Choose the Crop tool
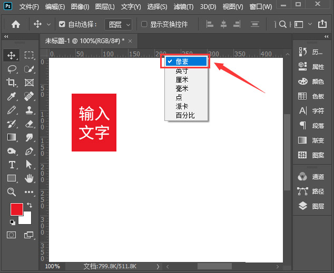Image resolution: width=334 pixels, height=273 pixels. tap(11, 82)
